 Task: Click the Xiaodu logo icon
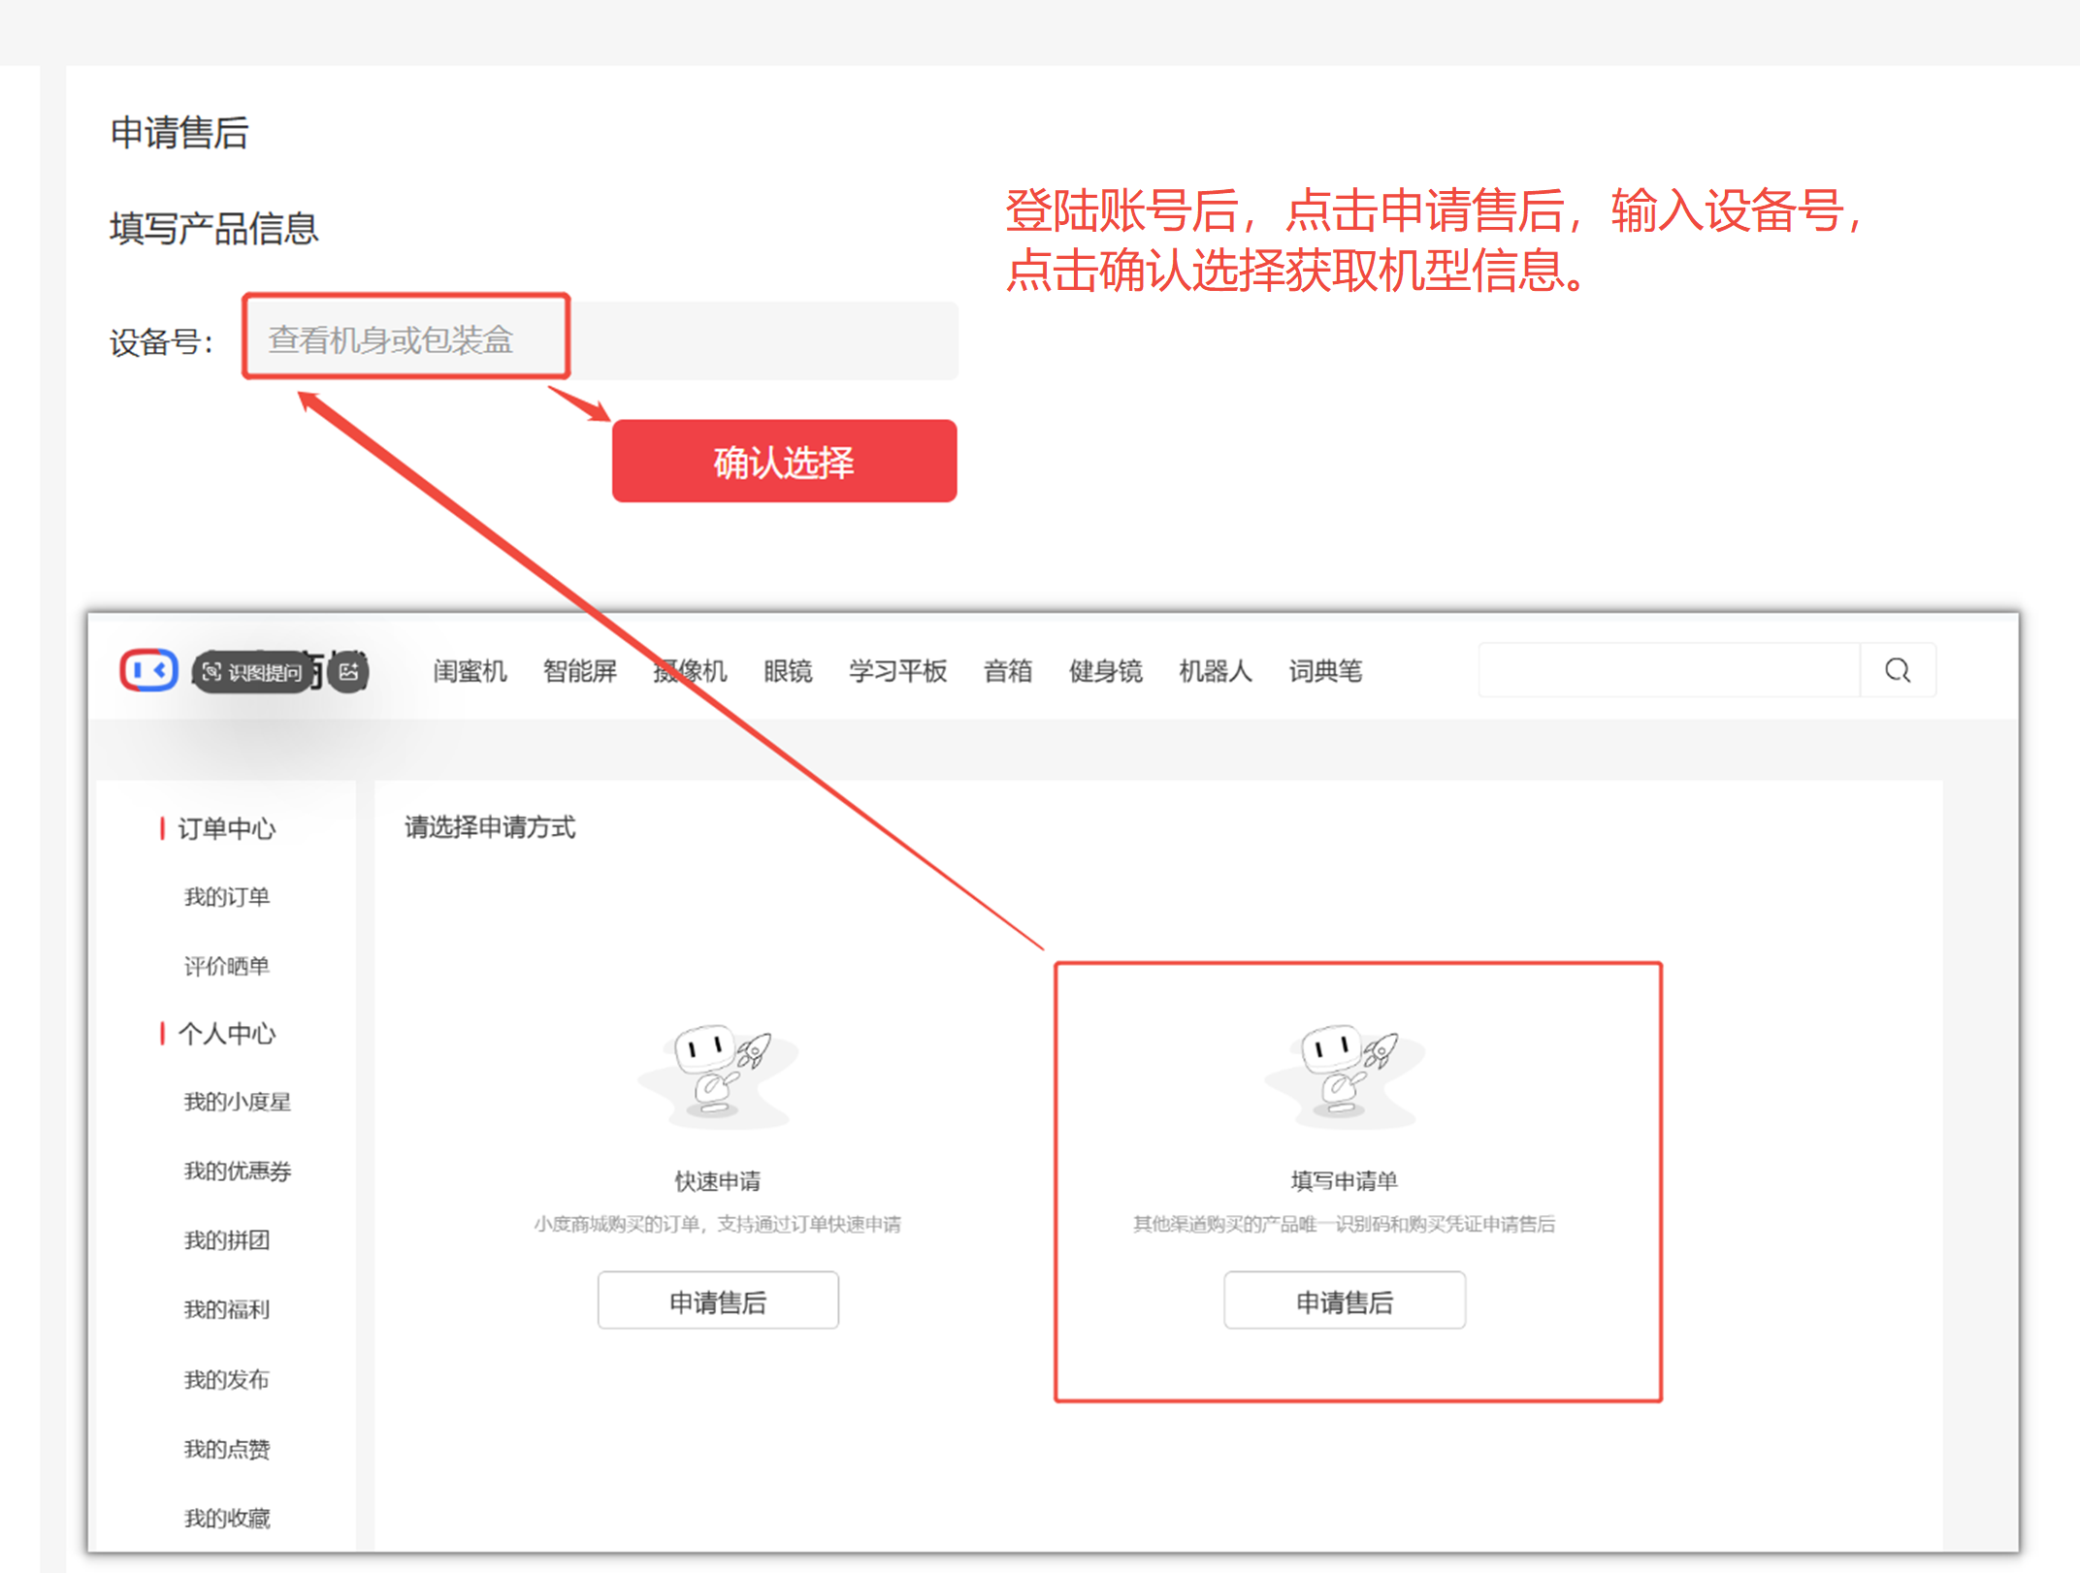(x=148, y=670)
